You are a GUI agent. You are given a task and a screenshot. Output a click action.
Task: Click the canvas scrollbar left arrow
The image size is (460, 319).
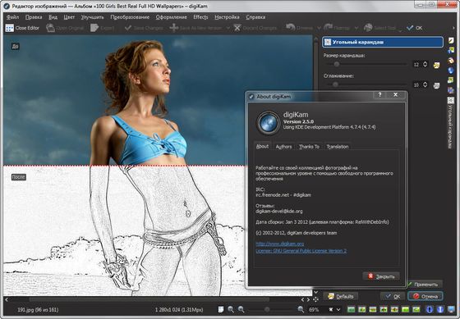(x=7, y=299)
